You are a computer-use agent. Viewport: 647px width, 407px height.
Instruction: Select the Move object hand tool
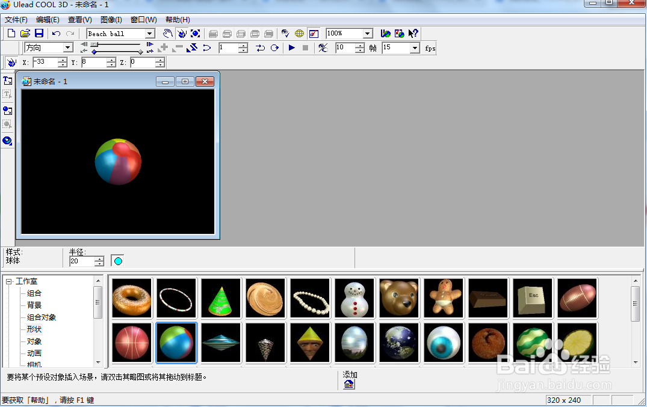[167, 34]
